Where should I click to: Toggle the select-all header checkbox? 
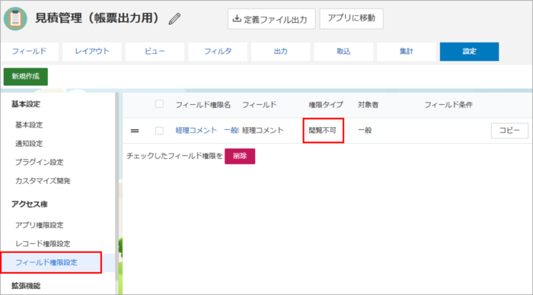[x=159, y=104]
